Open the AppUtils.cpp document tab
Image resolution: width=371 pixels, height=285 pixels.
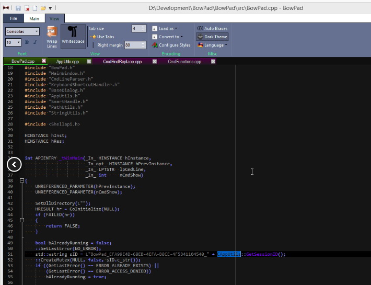(x=67, y=61)
